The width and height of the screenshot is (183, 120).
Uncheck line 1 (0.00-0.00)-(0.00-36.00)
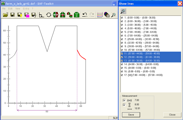pyautogui.click(x=122, y=18)
